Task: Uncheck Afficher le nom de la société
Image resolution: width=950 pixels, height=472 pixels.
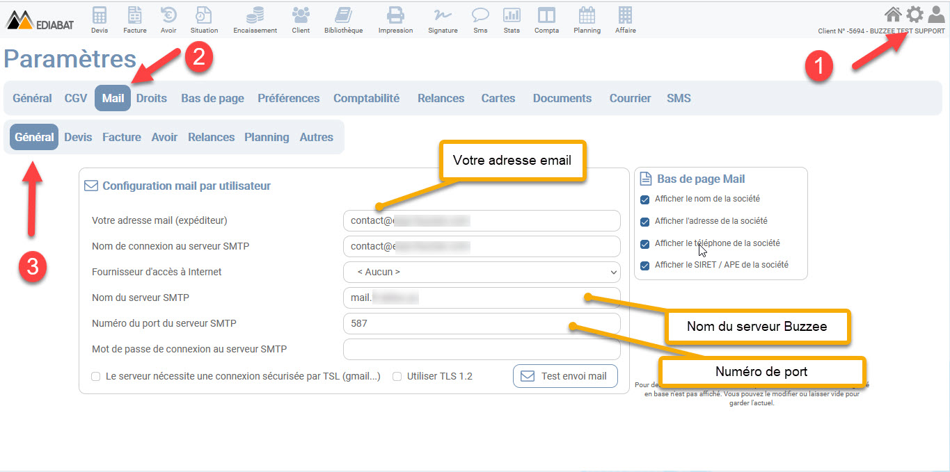Action: [644, 200]
